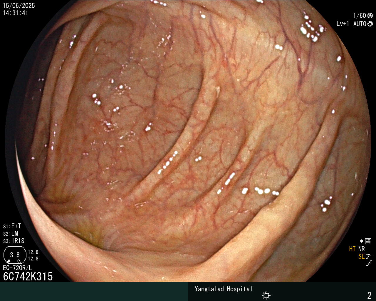376x301 pixels.
Task: Click the shutter speed fan icon
Action: 370,16
